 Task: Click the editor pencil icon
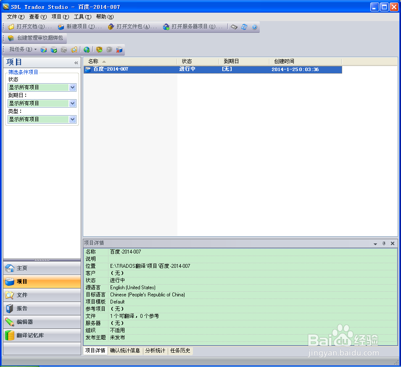[10, 322]
